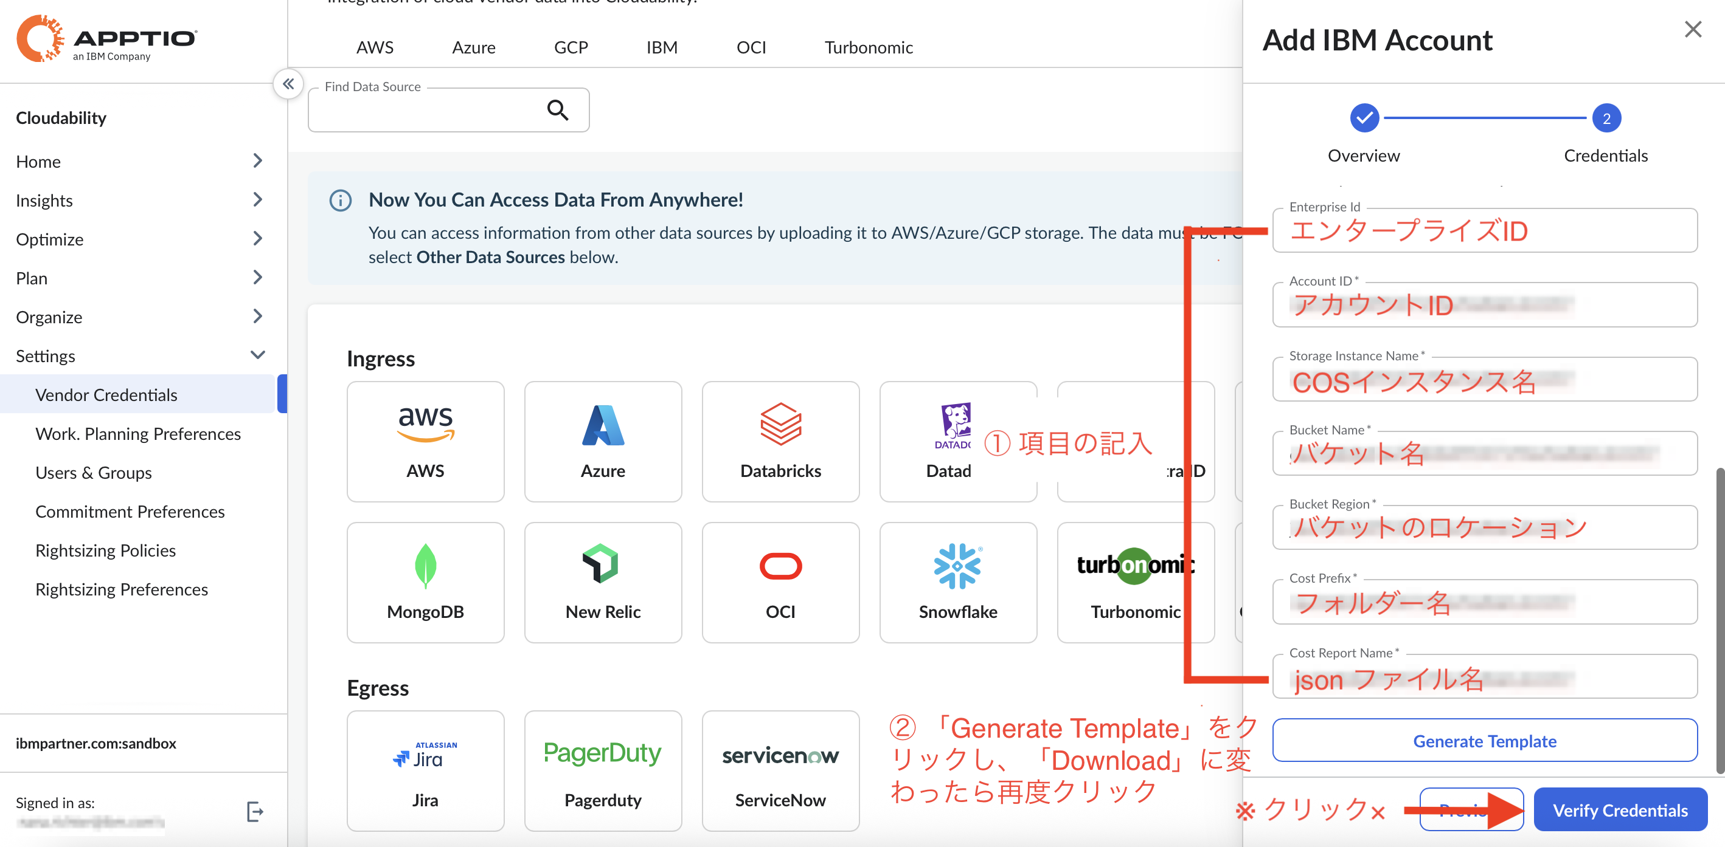Click the Verify Credentials button
This screenshot has height=847, width=1725.
point(1620,809)
